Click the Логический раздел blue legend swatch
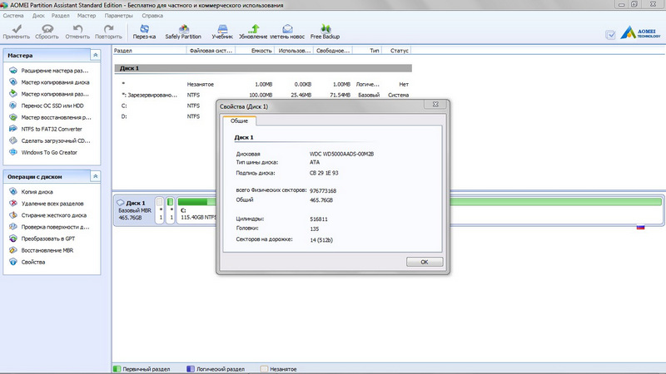666x374 pixels. 191,369
